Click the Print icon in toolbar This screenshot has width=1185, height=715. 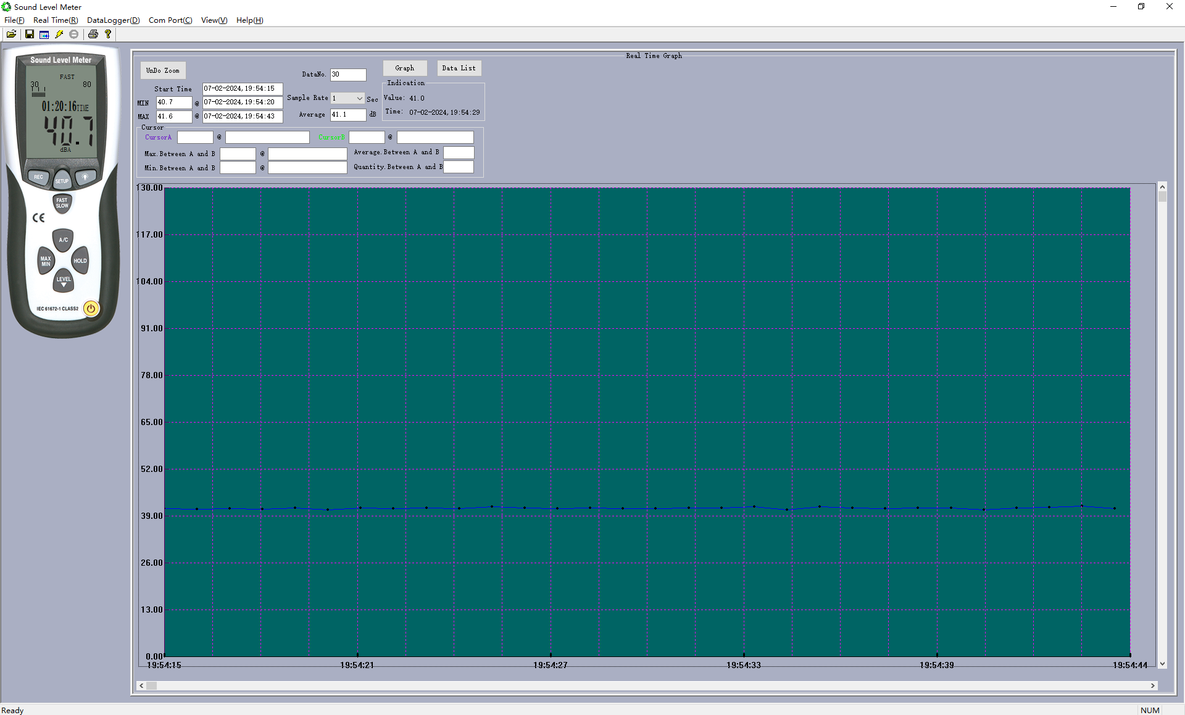[92, 34]
